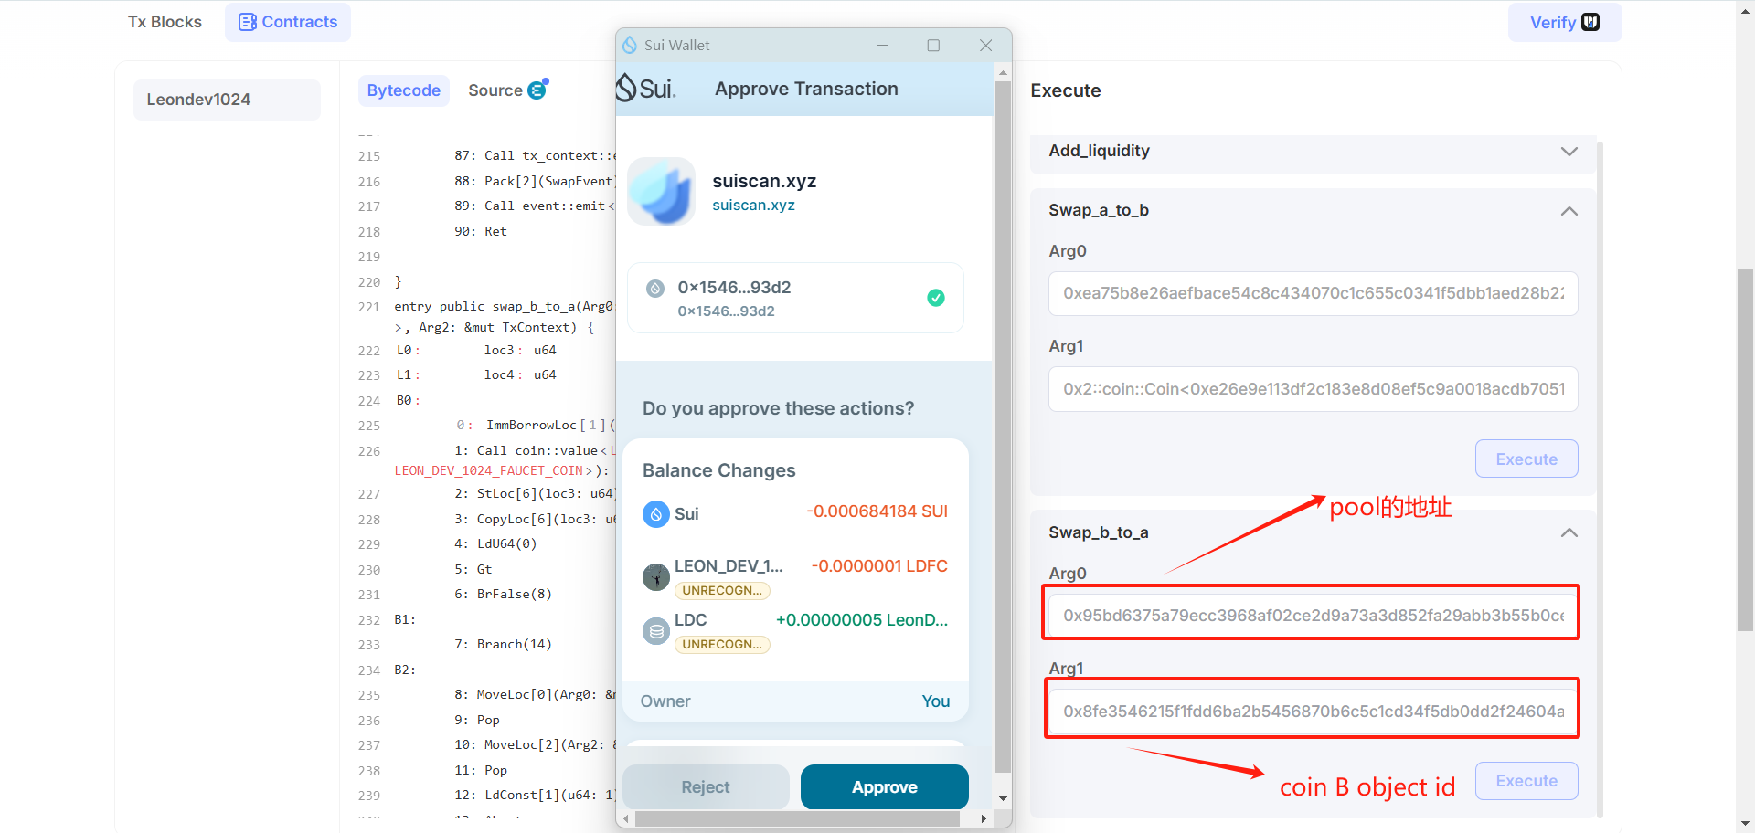Screen dimensions: 1755x833
Task: Minimize the Sui Wallet window
Action: point(882,45)
